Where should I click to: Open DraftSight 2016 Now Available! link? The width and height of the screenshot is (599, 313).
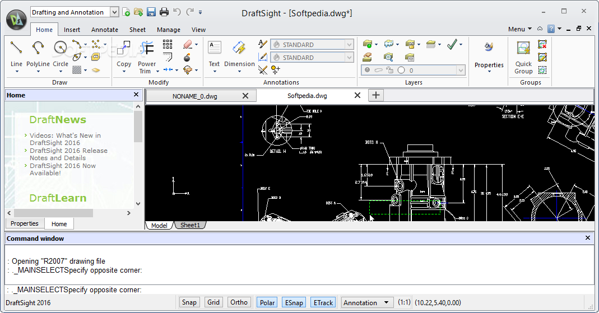tap(63, 170)
